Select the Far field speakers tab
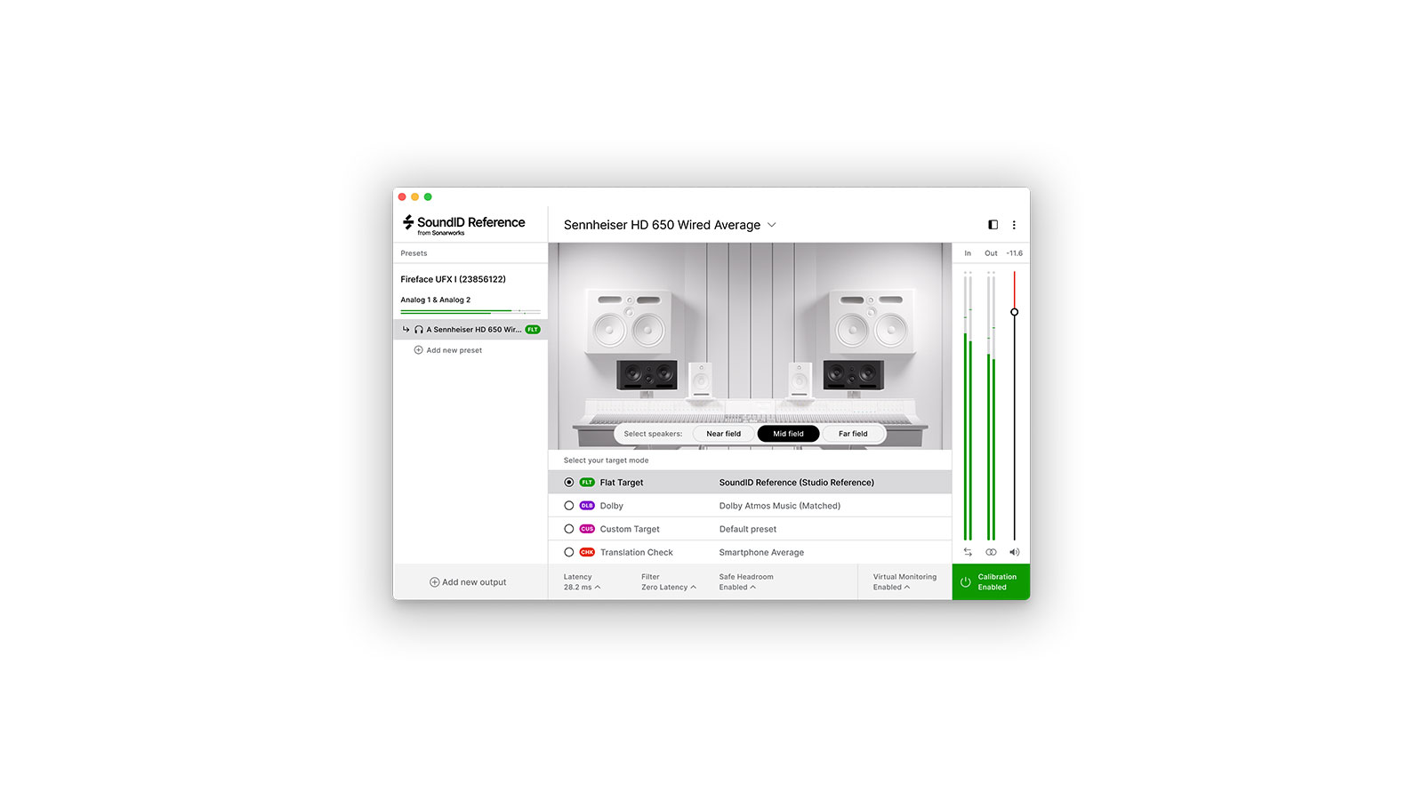The image size is (1423, 800). click(853, 434)
